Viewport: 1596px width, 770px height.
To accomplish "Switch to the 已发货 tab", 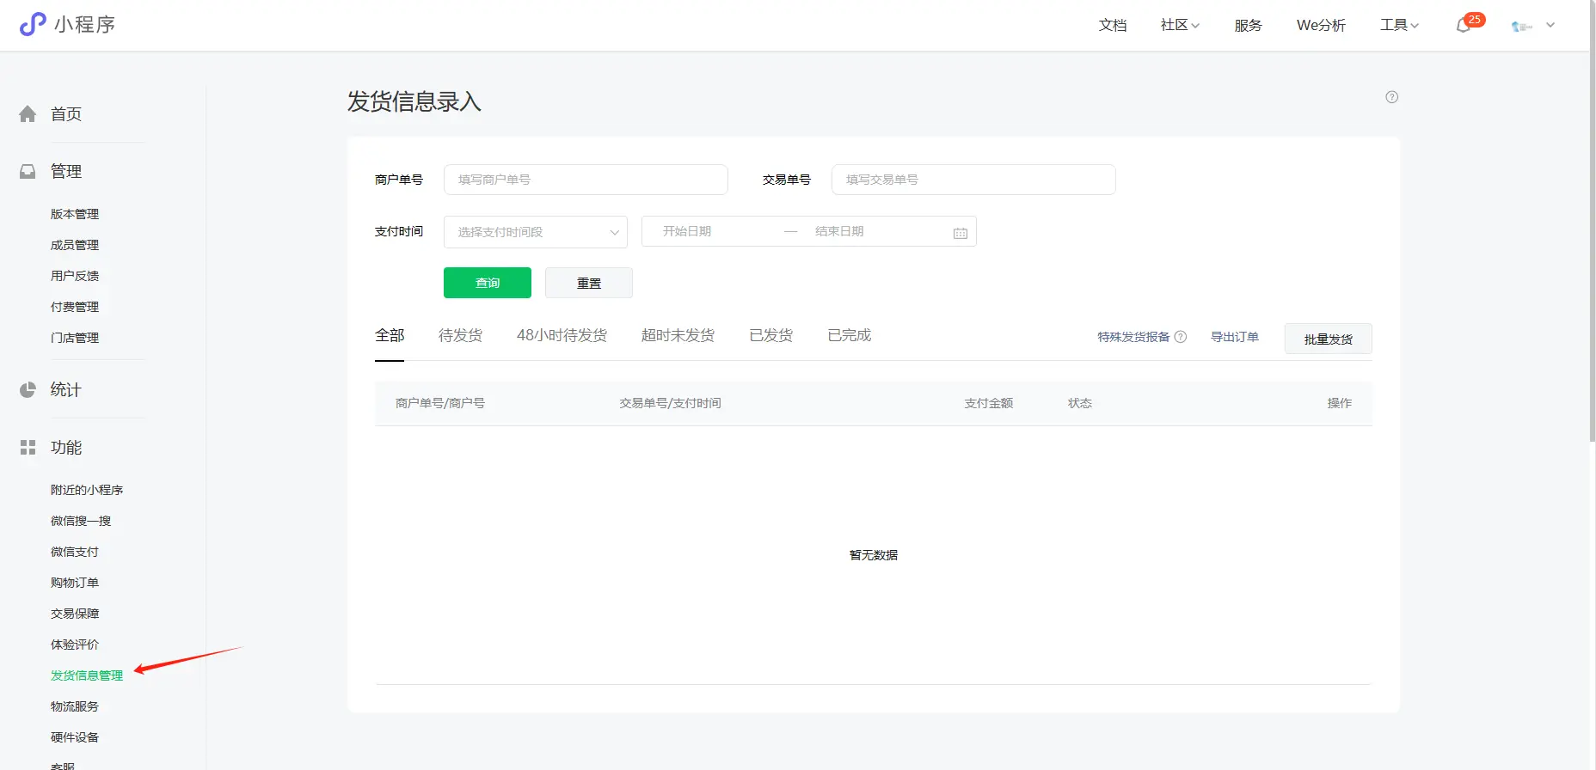I will 771,335.
